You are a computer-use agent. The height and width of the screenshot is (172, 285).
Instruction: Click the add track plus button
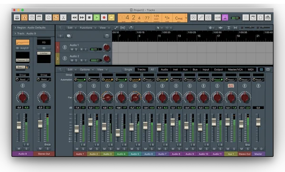tap(60, 36)
